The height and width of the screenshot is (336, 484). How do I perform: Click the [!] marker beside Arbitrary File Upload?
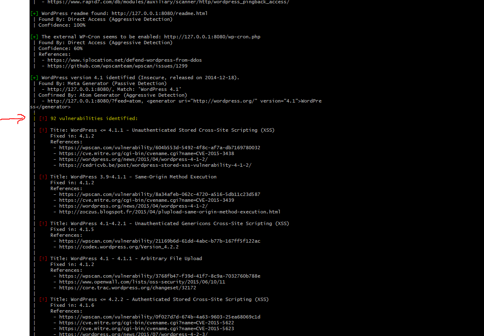(43, 258)
